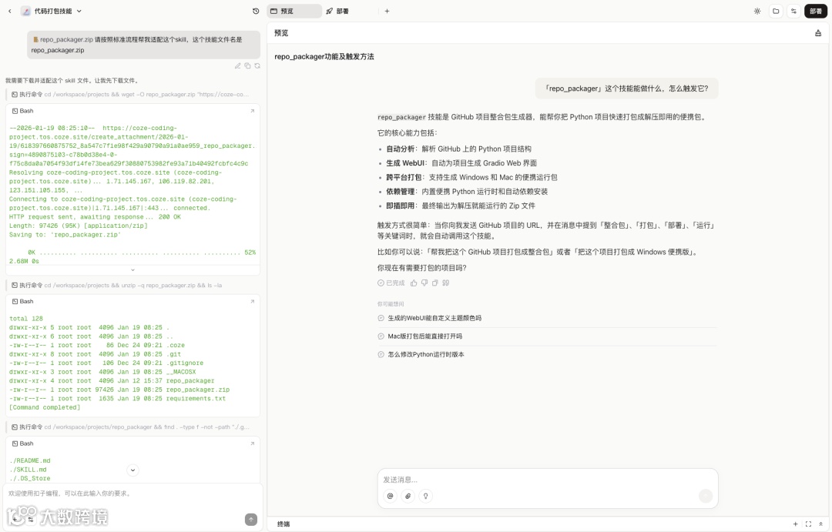Expand terminal panel double chevron
The image size is (832, 532).
pos(820,524)
